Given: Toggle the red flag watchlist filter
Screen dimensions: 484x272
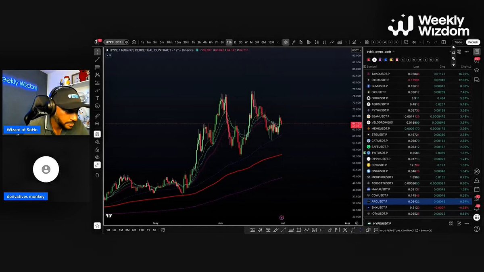Looking at the screenshot, I should [369, 60].
